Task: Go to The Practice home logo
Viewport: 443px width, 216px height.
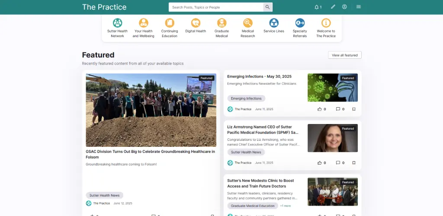Action: (x=104, y=7)
